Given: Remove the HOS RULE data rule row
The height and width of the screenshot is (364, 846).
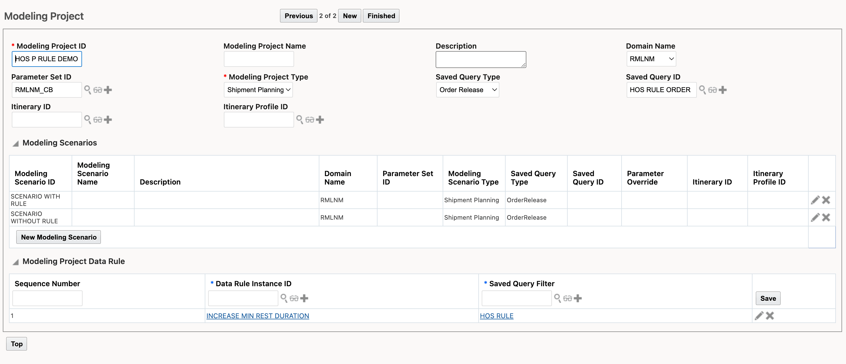Looking at the screenshot, I should 770,316.
